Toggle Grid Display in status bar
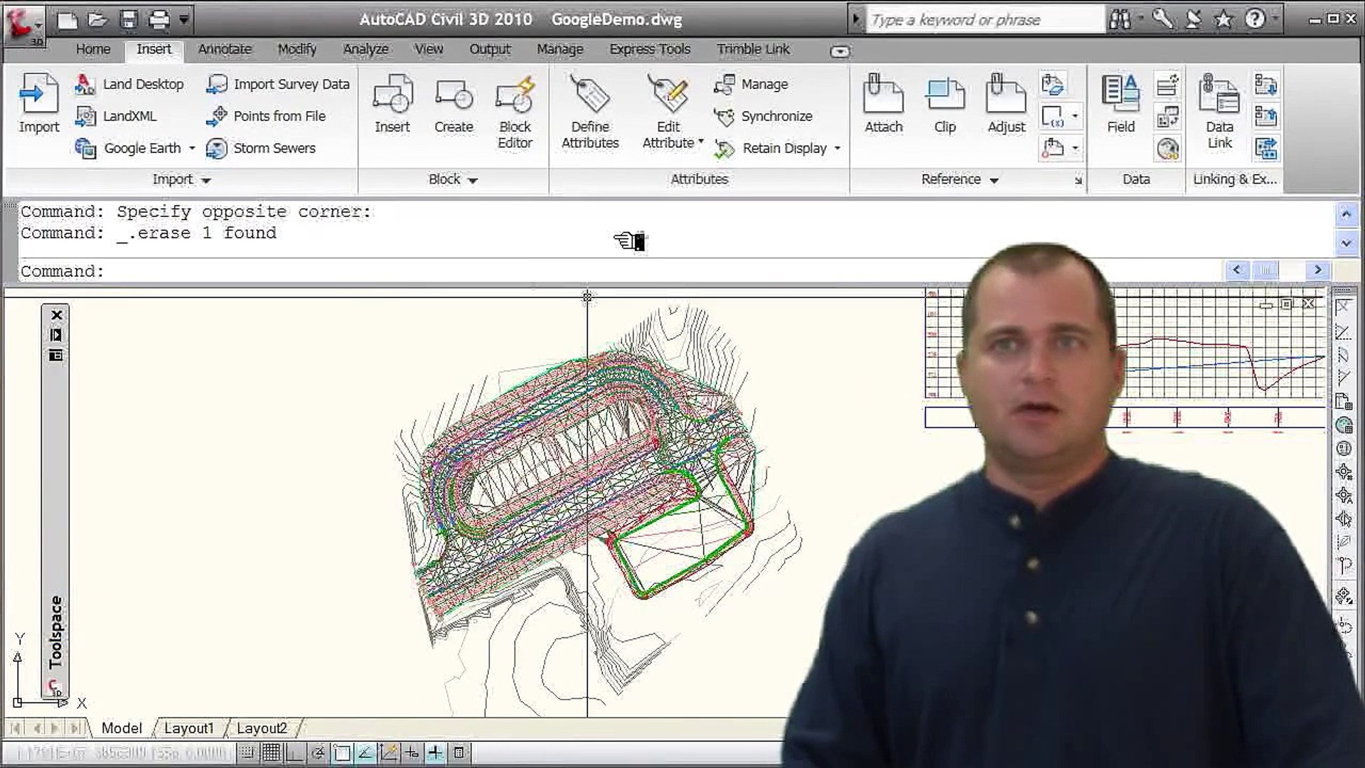1365x768 pixels. pos(271,752)
